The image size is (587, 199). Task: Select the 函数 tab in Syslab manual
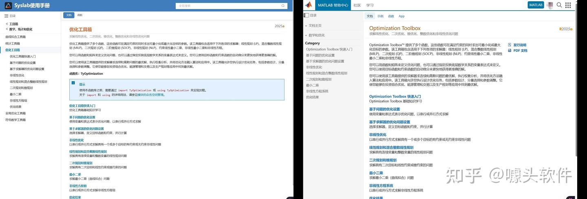coord(79,15)
